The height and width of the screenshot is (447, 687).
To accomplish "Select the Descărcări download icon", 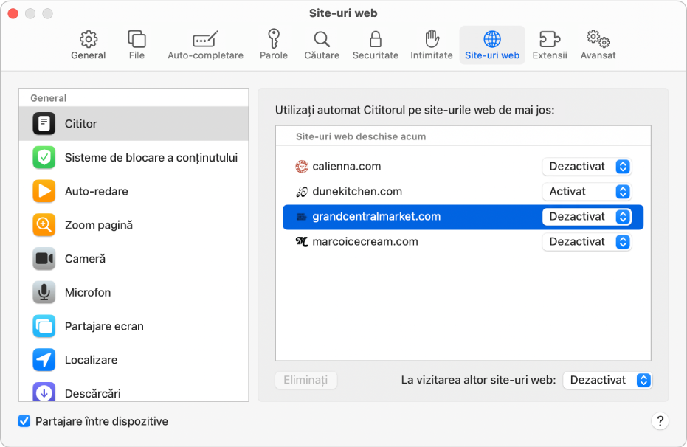I will 44,392.
